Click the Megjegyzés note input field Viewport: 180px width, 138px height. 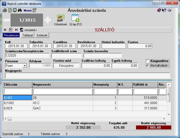tap(87, 76)
